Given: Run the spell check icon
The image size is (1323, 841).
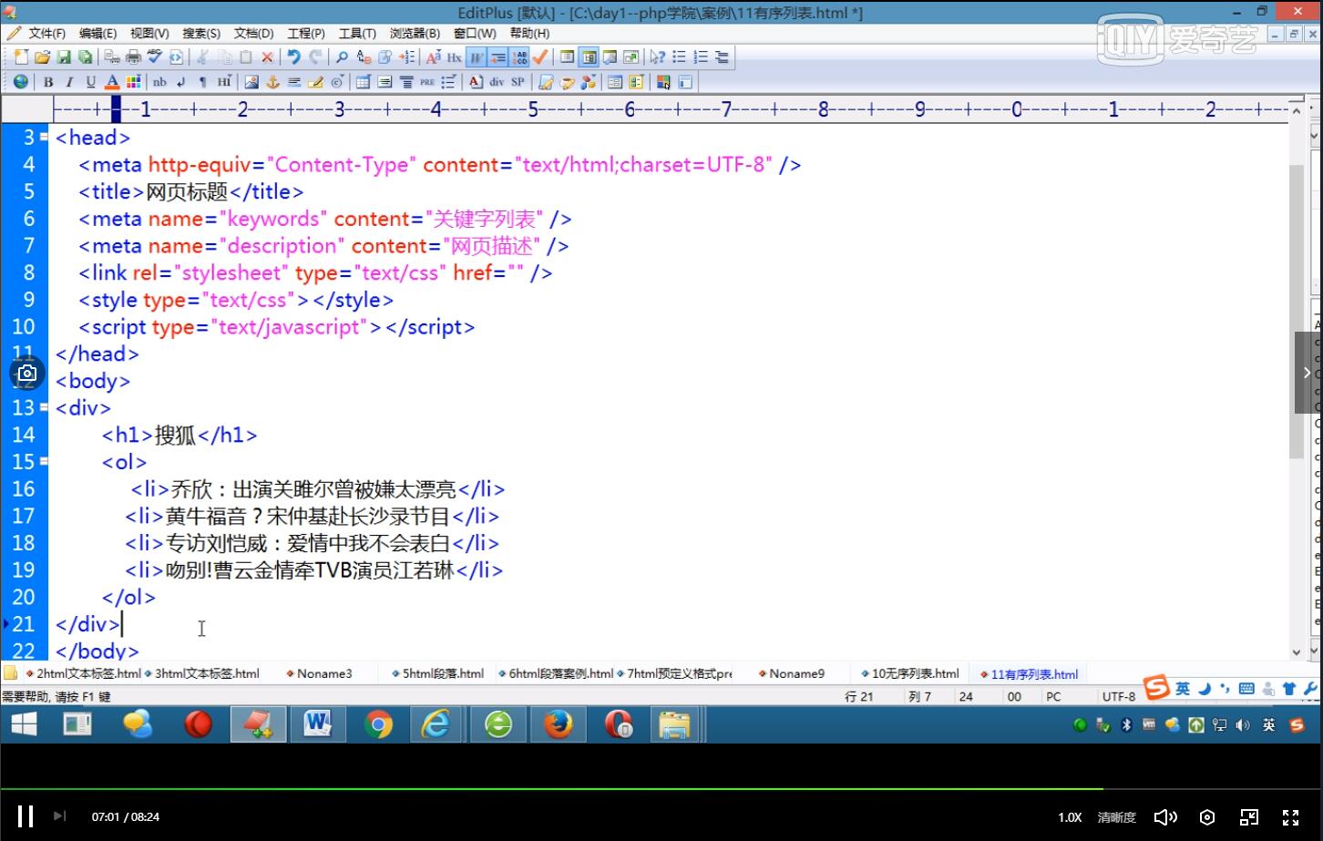Looking at the screenshot, I should [x=154, y=56].
